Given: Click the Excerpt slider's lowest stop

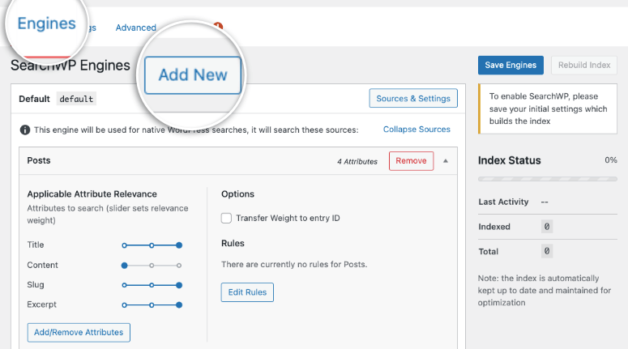Looking at the screenshot, I should tap(125, 305).
